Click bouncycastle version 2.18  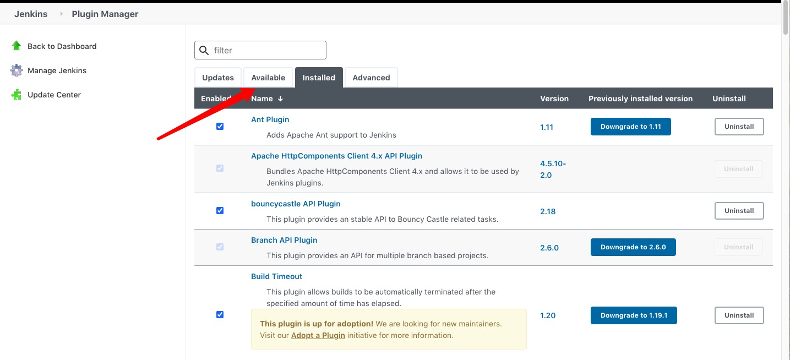(548, 211)
